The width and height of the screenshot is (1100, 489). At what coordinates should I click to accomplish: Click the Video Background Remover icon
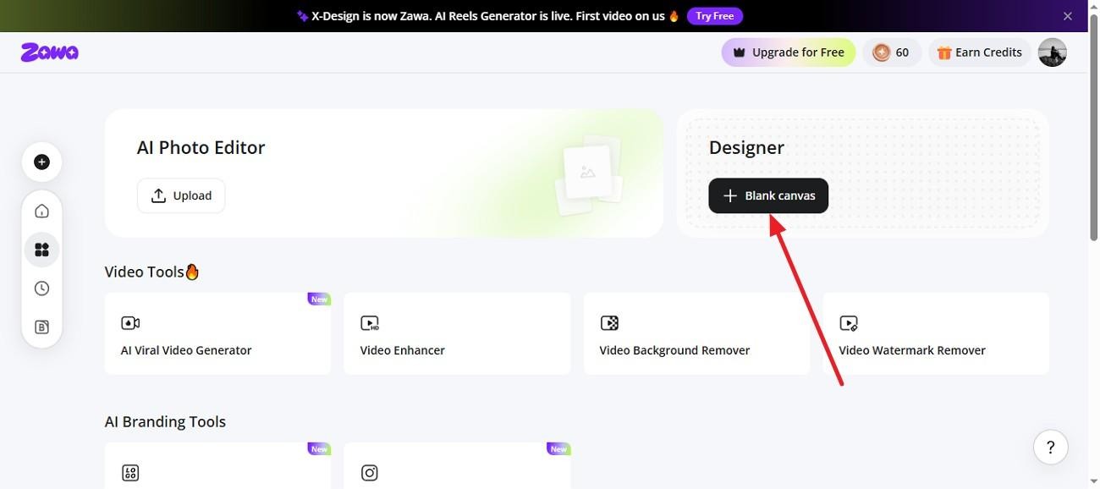click(x=609, y=323)
